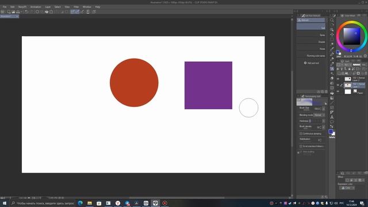Hide Layer 1 with its eye icon
This screenshot has height=207, width=368.
tap(338, 85)
